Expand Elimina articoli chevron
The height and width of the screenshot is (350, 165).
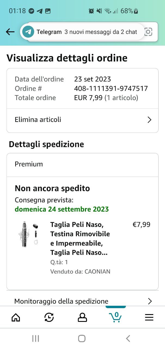tap(149, 120)
